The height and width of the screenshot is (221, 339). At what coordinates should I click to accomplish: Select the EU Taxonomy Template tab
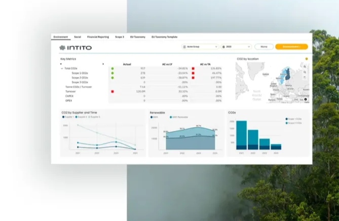pos(165,37)
